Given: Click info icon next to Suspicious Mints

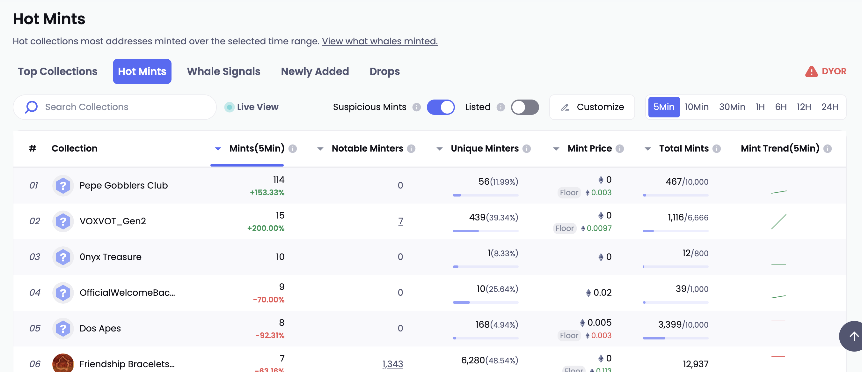Looking at the screenshot, I should coord(416,107).
